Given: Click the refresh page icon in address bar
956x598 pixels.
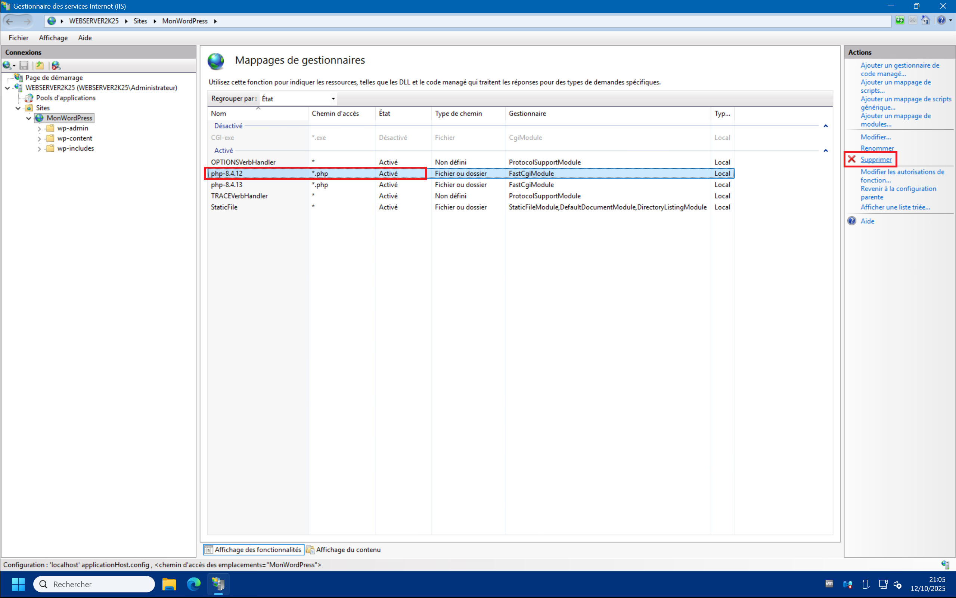Looking at the screenshot, I should [x=900, y=21].
